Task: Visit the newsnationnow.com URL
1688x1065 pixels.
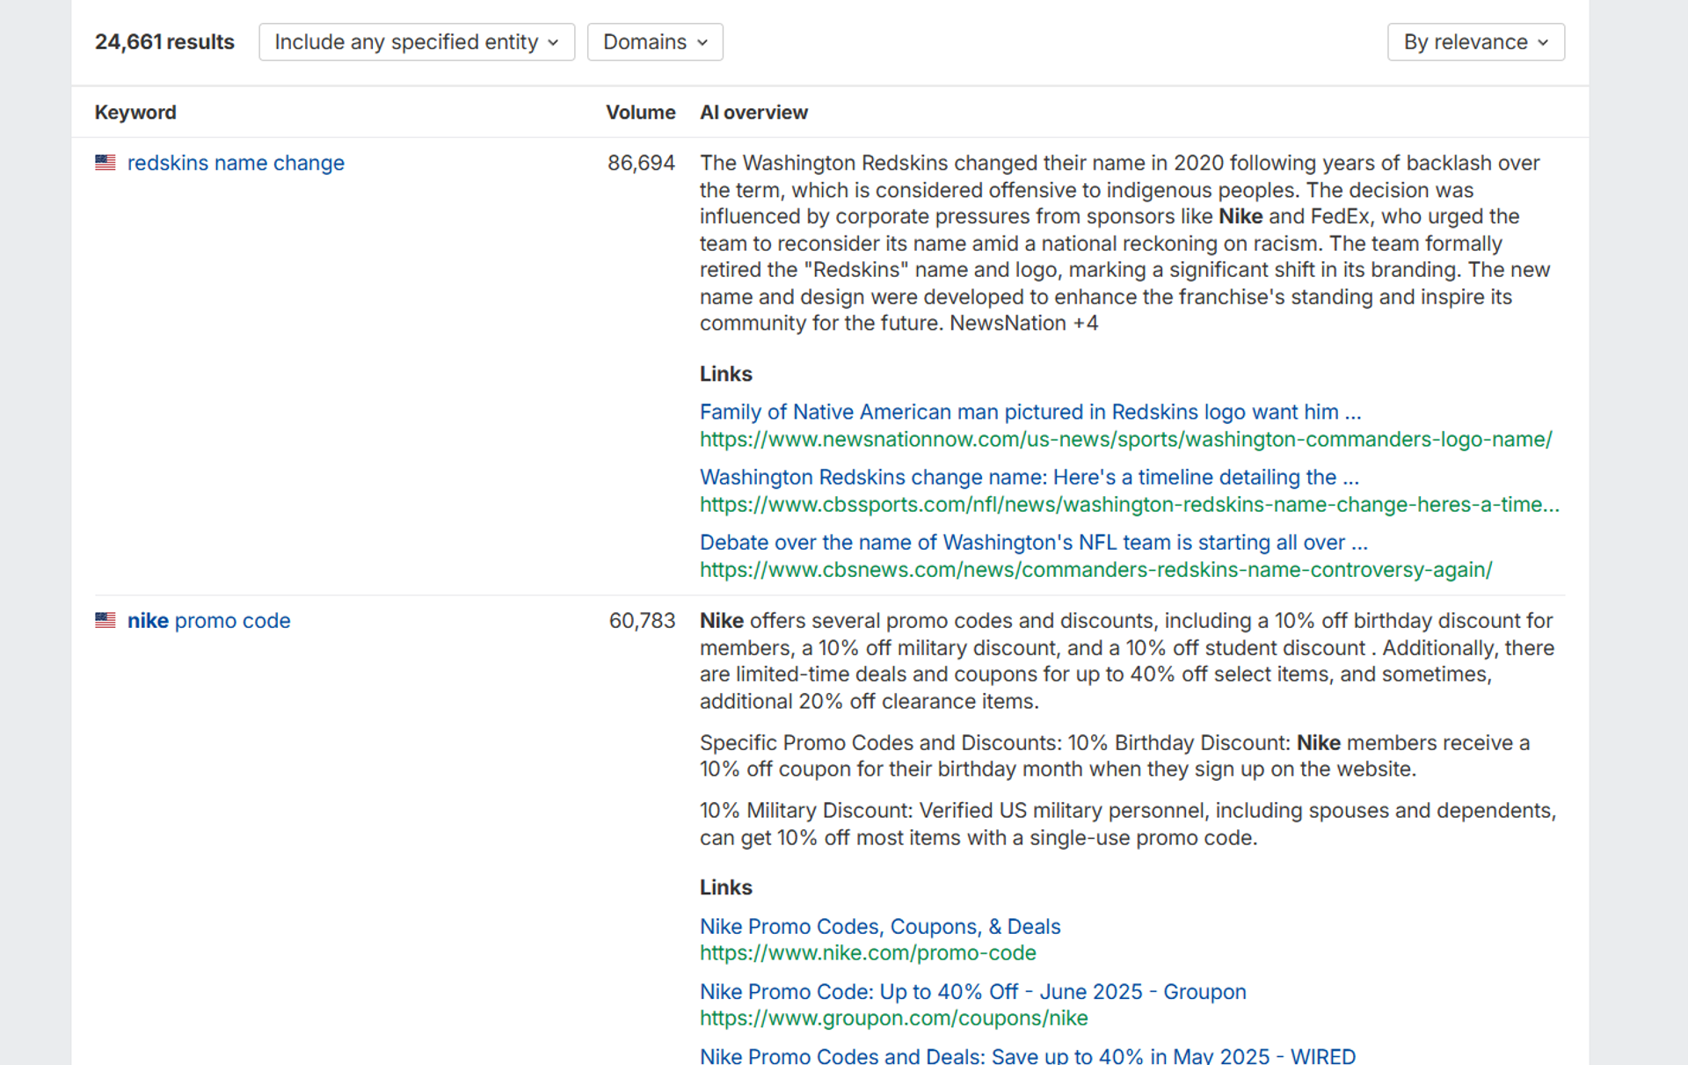Action: coord(1126,439)
